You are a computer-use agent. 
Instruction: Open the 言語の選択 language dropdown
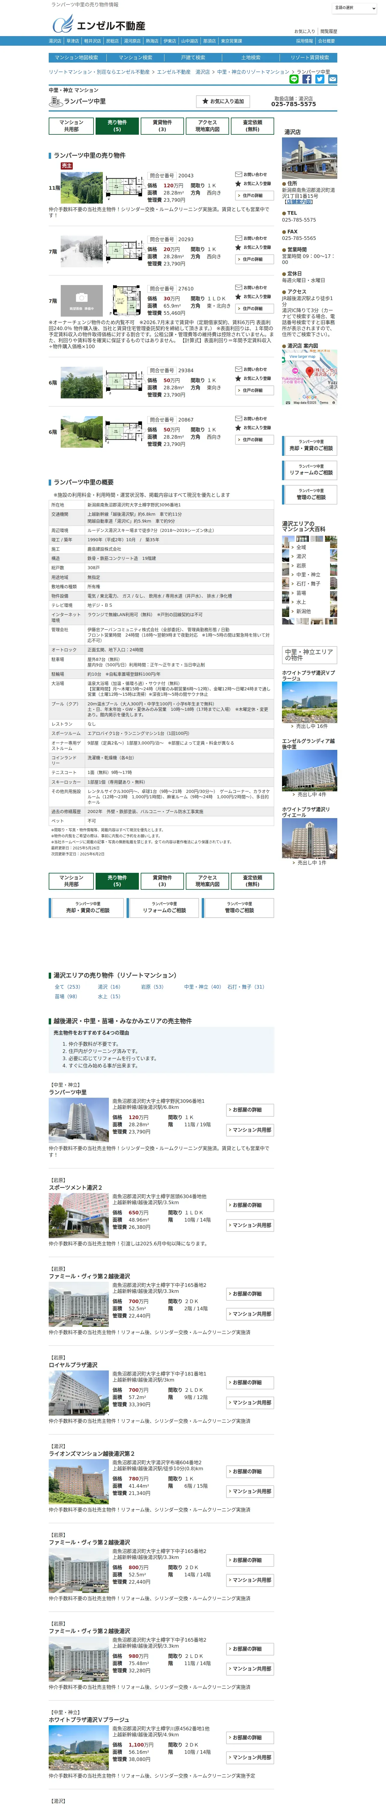(354, 8)
